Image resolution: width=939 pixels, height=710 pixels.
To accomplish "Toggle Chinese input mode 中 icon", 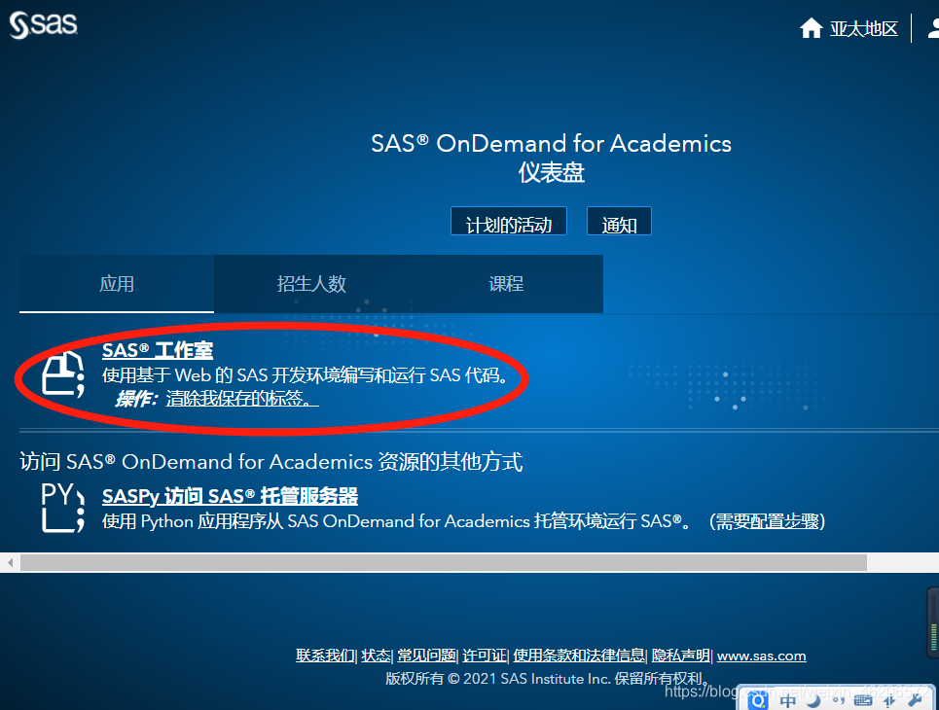I will pyautogui.click(x=788, y=701).
